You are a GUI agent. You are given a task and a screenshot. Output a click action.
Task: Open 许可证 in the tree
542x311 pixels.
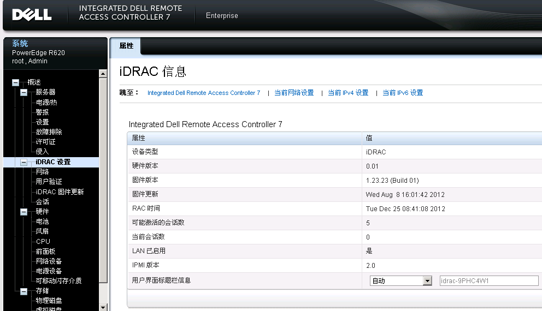tap(46, 142)
